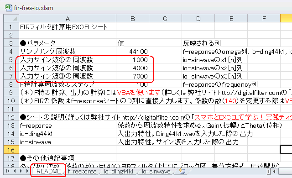This screenshot has width=292, height=178.
Task: Go to the next sheet tab with the navigation arrow
Action: coord(21,171)
